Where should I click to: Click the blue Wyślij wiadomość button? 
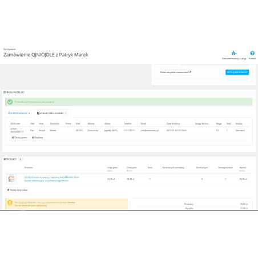point(237,72)
